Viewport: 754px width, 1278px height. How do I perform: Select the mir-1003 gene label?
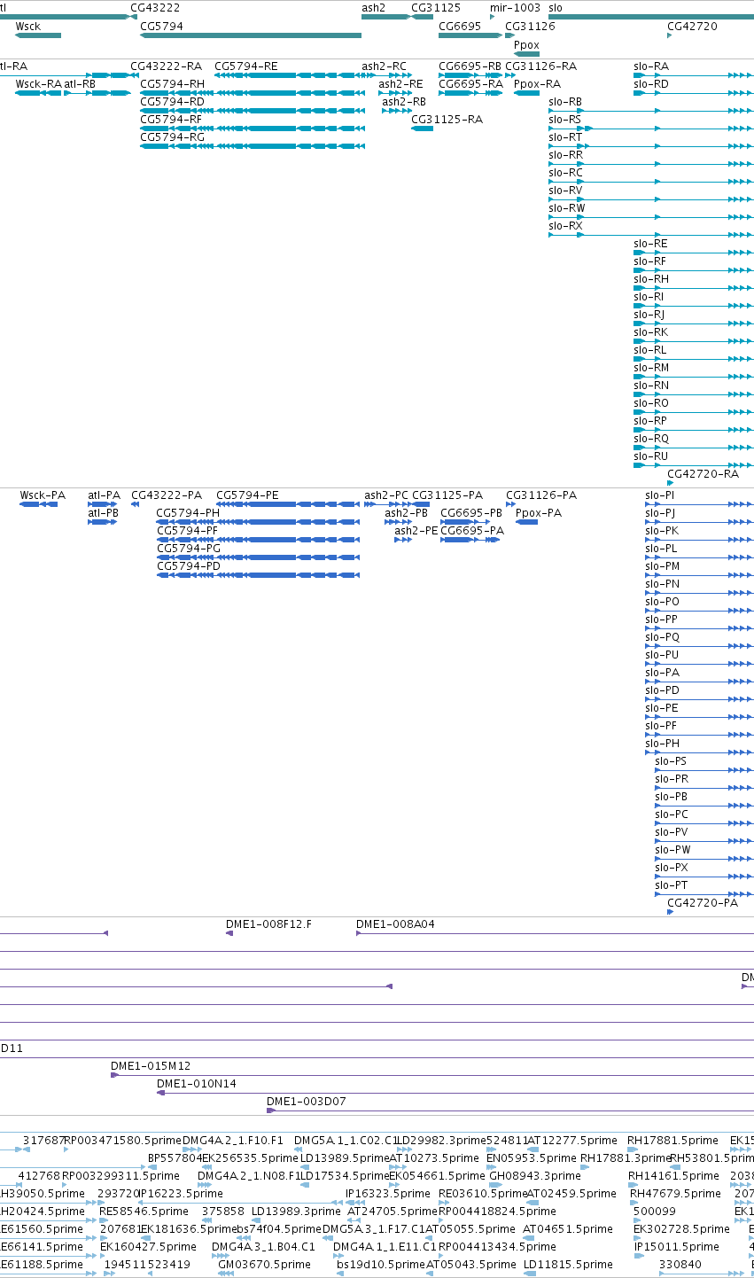pos(515,7)
